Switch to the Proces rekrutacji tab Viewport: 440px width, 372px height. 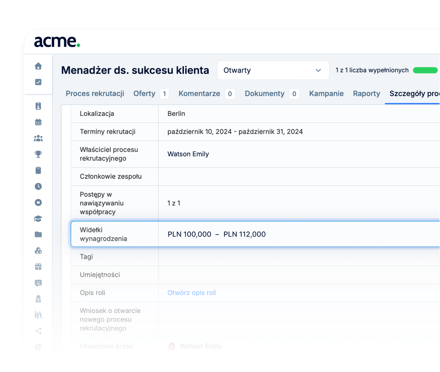tap(95, 94)
